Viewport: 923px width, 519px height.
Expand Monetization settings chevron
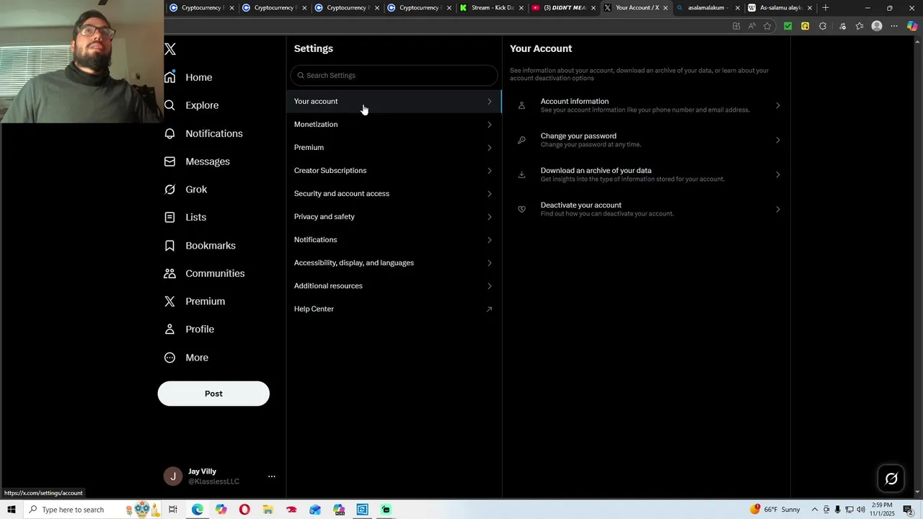click(489, 125)
